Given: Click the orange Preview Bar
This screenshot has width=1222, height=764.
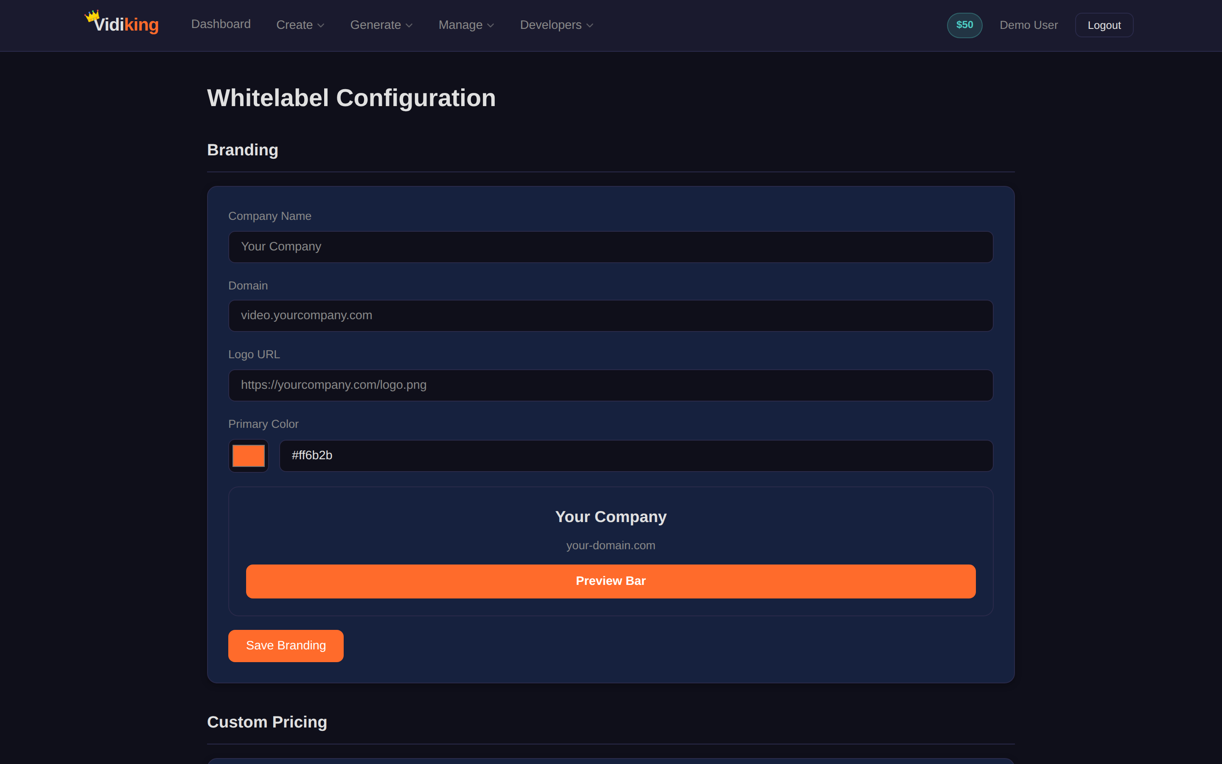Looking at the screenshot, I should [611, 581].
